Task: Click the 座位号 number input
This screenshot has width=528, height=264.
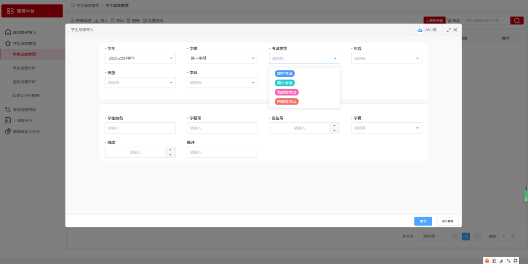Action: [x=299, y=128]
